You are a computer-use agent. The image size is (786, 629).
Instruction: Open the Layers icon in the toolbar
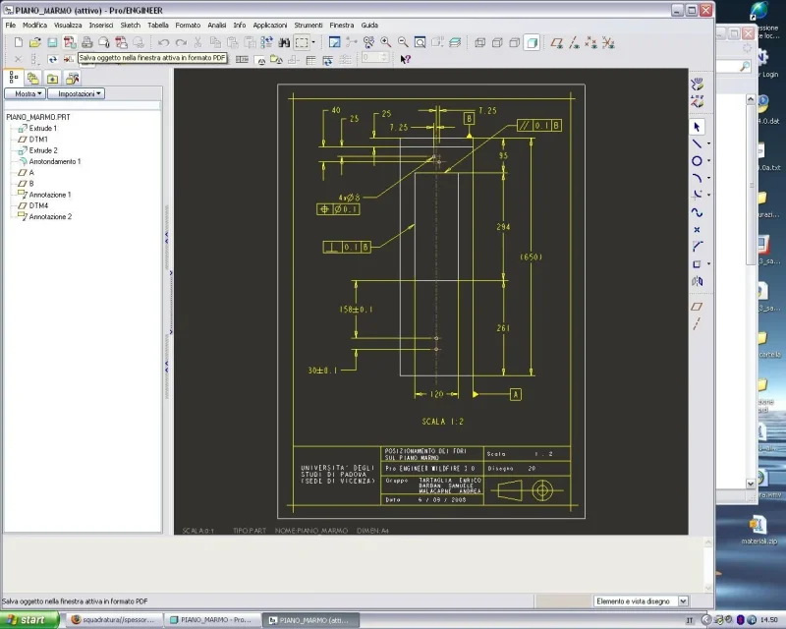[x=455, y=42]
